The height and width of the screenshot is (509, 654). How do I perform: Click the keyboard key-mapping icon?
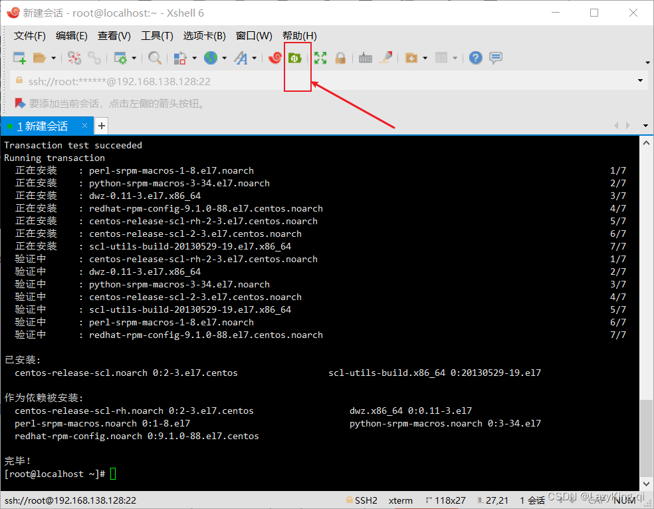pyautogui.click(x=366, y=58)
